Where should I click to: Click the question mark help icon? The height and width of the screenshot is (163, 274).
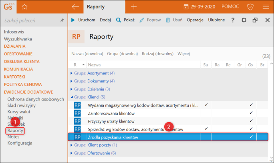tap(233, 20)
